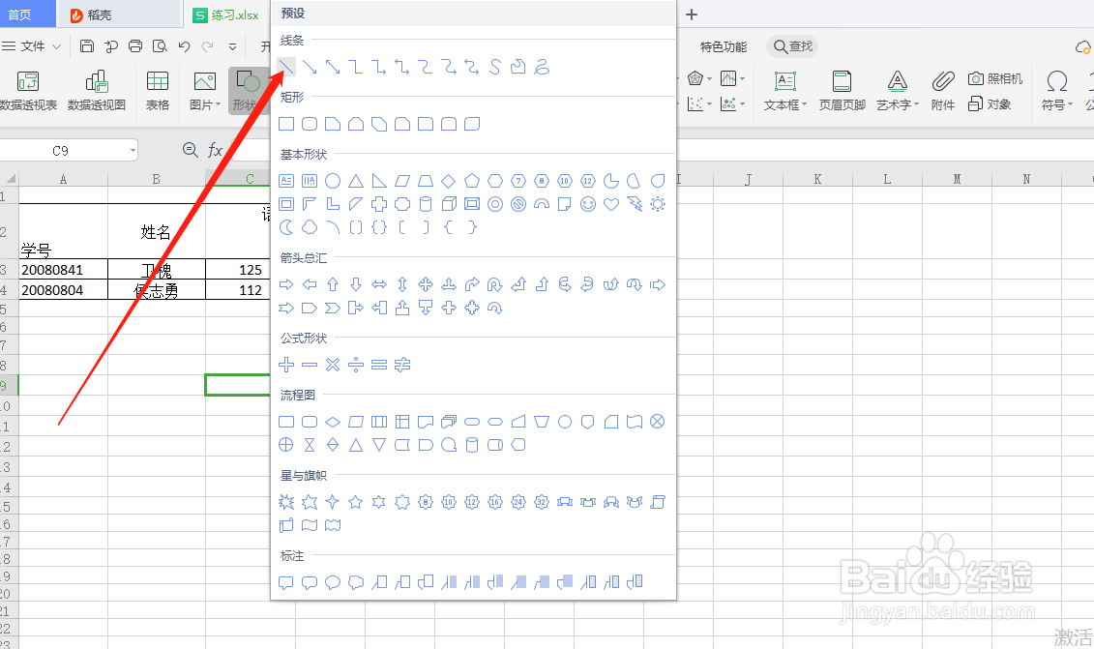Image resolution: width=1094 pixels, height=649 pixels.
Task: Pick the five-point star shape
Action: coord(356,502)
